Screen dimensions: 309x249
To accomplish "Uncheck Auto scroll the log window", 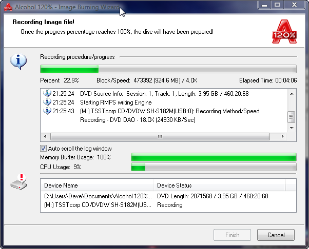I will [x=43, y=148].
